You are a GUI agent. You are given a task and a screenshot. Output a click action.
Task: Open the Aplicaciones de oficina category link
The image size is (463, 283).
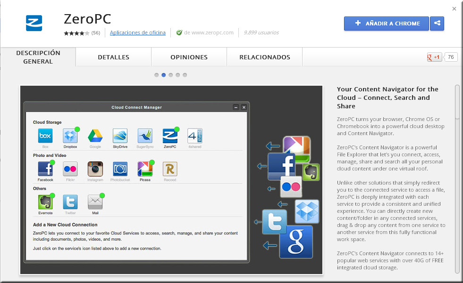point(138,32)
